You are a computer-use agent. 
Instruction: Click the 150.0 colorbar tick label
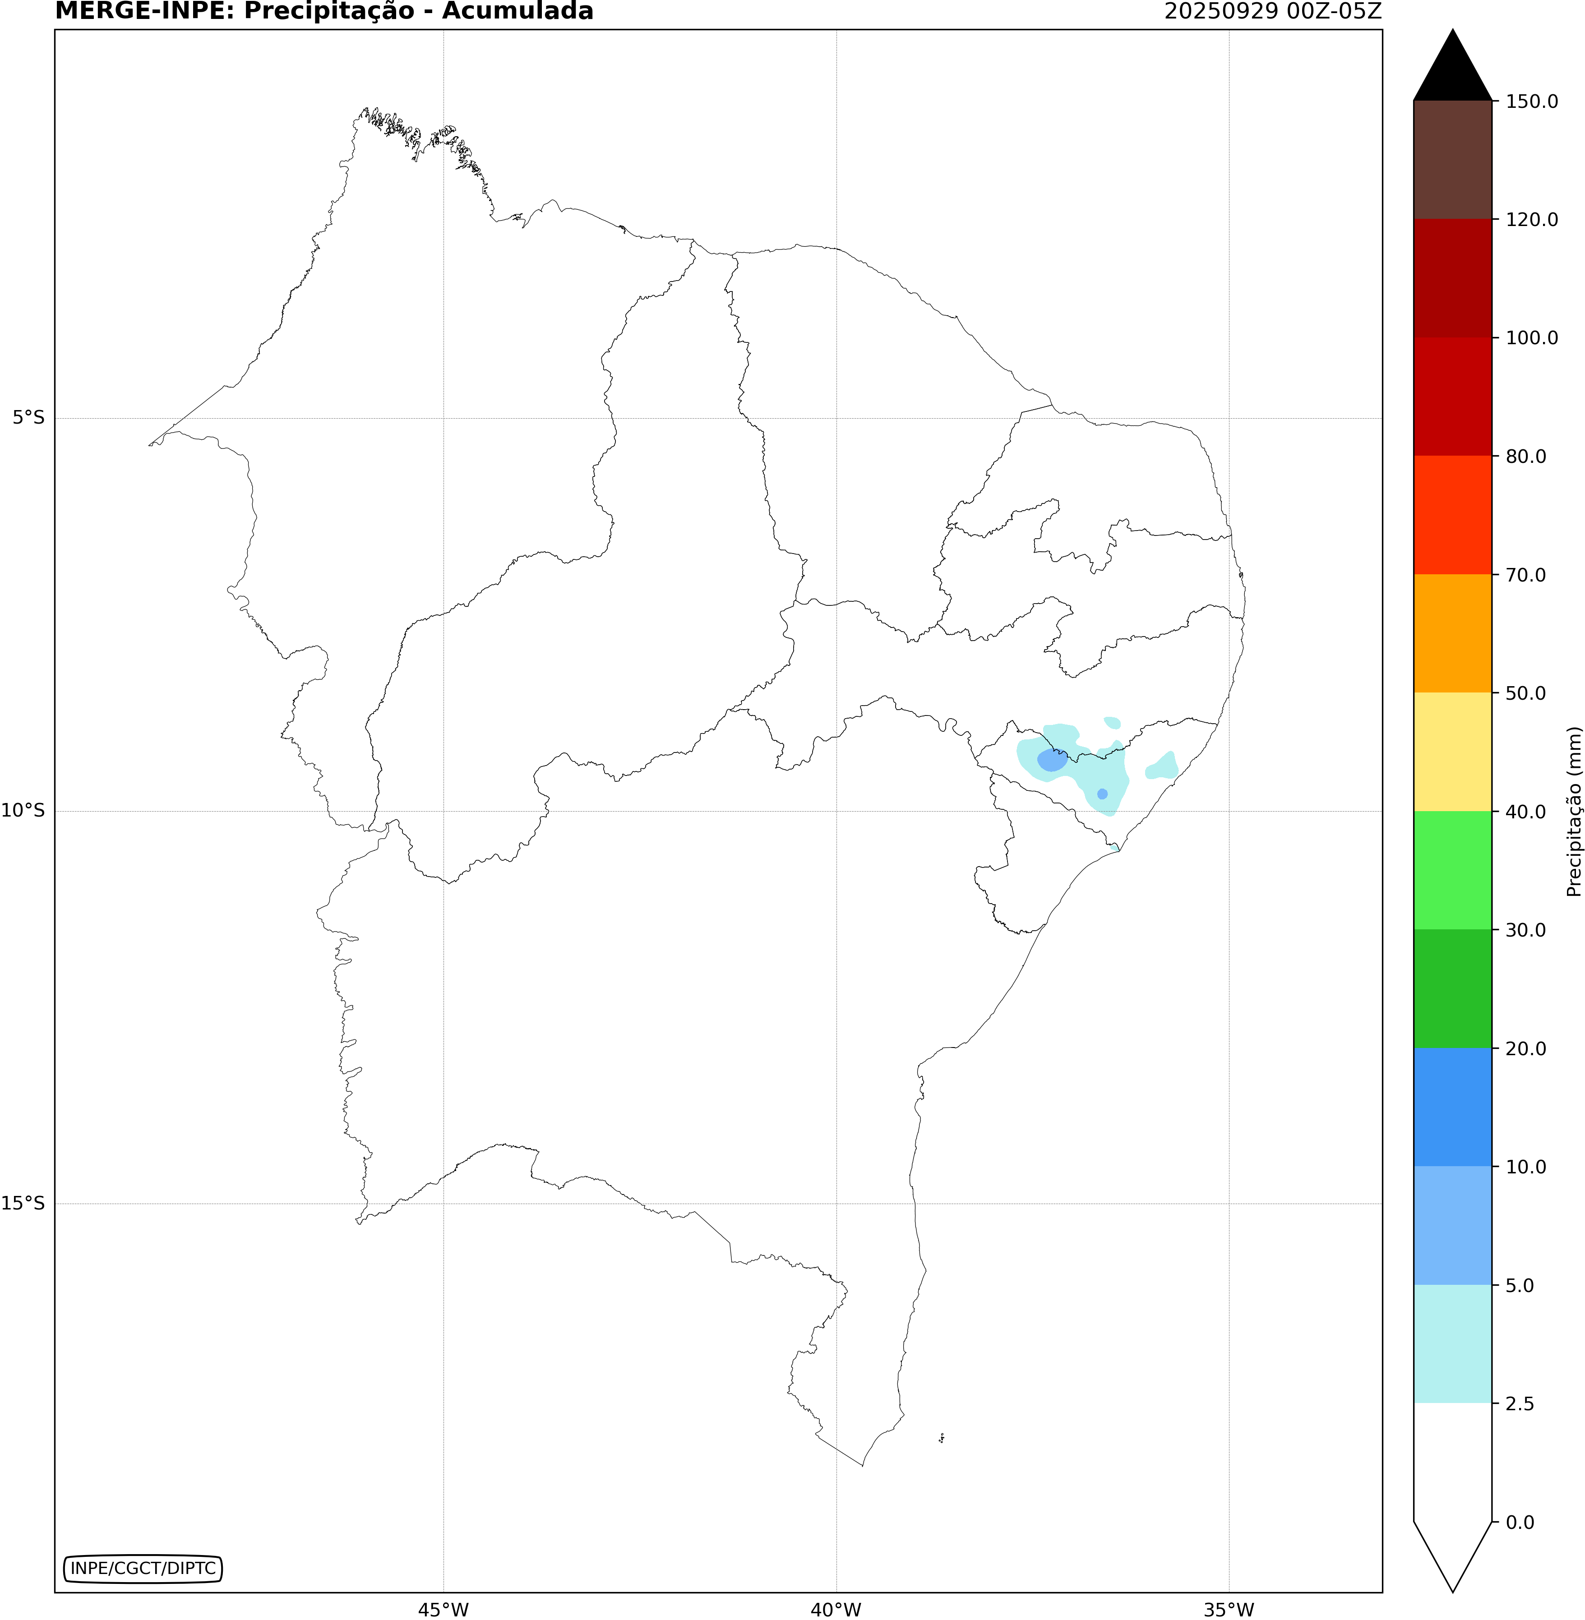coord(1532,102)
